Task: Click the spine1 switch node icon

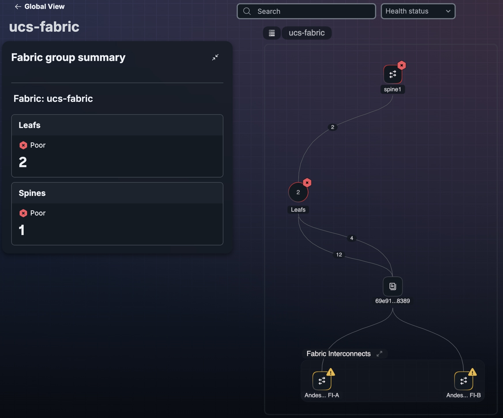Action: [x=393, y=75]
